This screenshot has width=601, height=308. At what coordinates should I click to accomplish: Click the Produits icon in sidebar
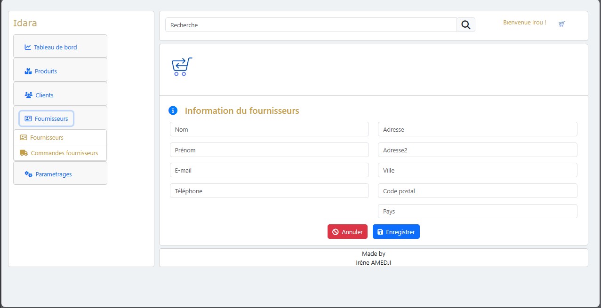[27, 71]
